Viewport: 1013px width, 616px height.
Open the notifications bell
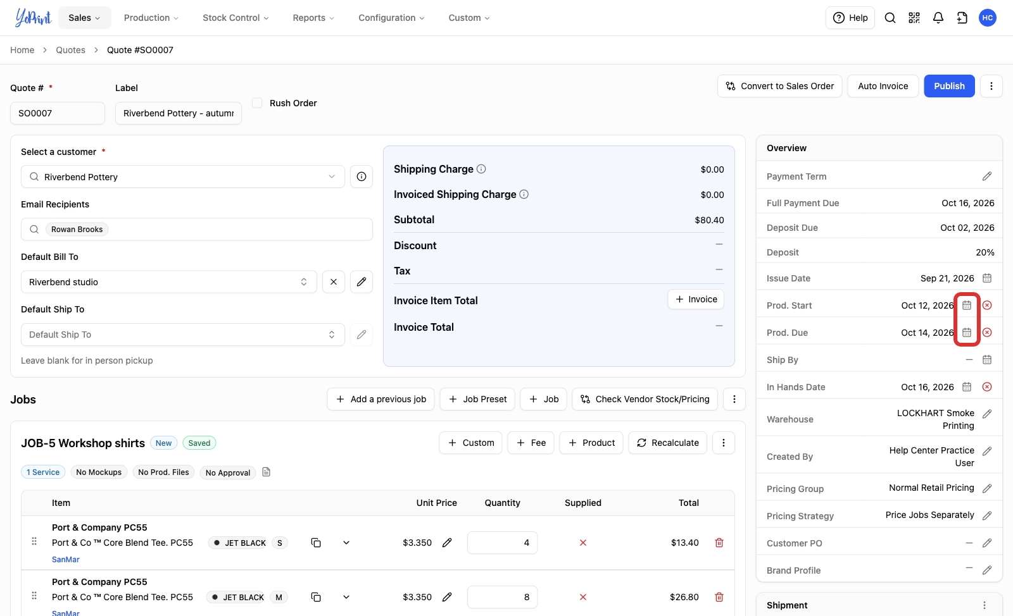[x=938, y=18]
